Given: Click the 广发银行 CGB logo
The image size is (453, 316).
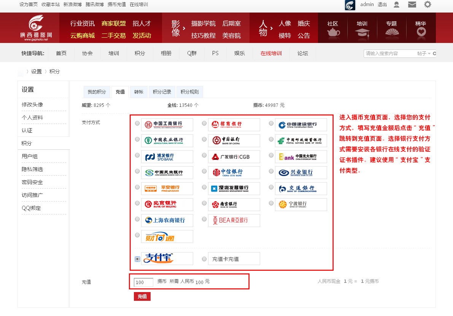Looking at the screenshot, I should [234, 157].
